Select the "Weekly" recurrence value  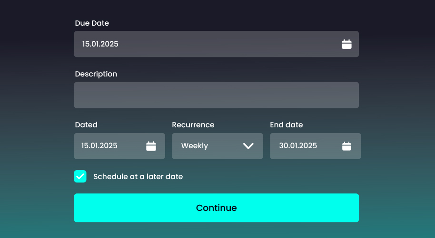click(195, 146)
